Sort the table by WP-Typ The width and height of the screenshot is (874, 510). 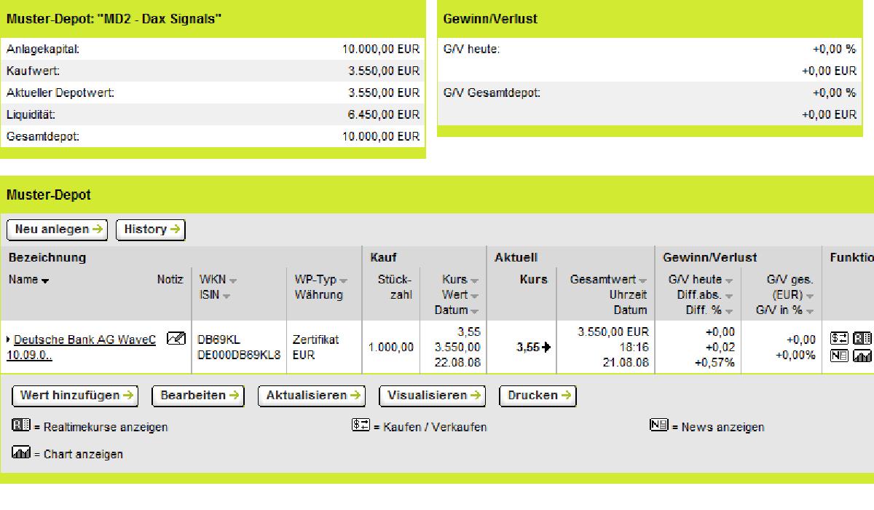343,280
